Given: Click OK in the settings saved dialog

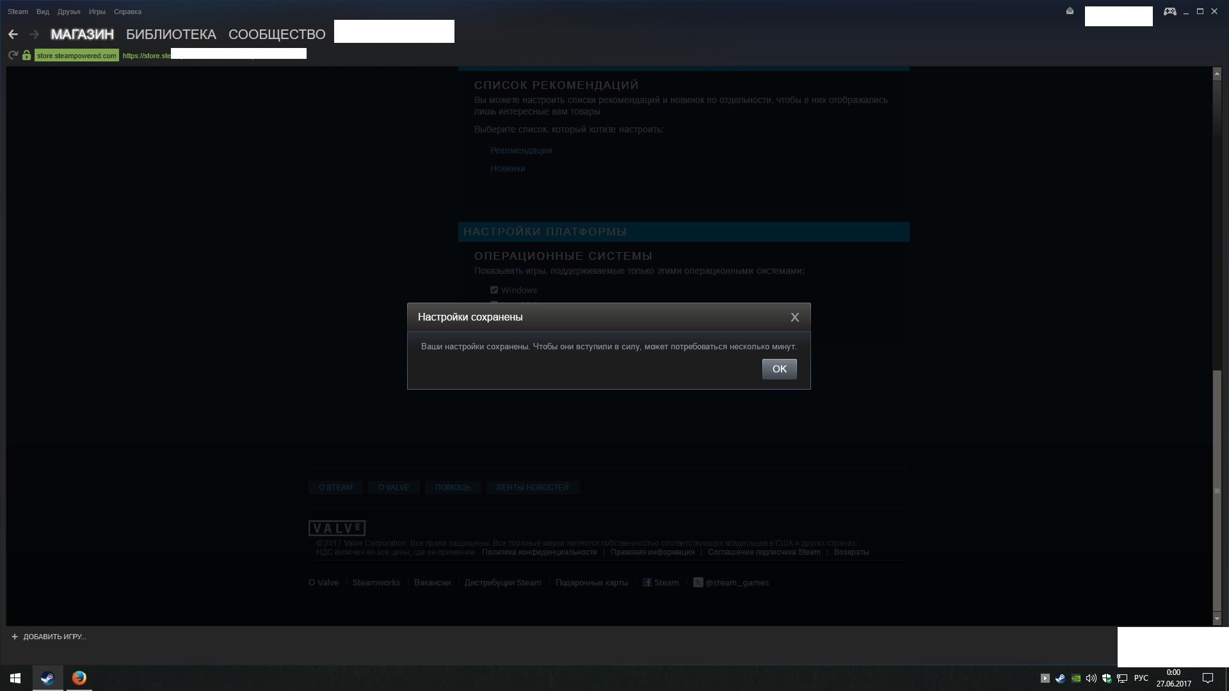Looking at the screenshot, I should pyautogui.click(x=779, y=369).
